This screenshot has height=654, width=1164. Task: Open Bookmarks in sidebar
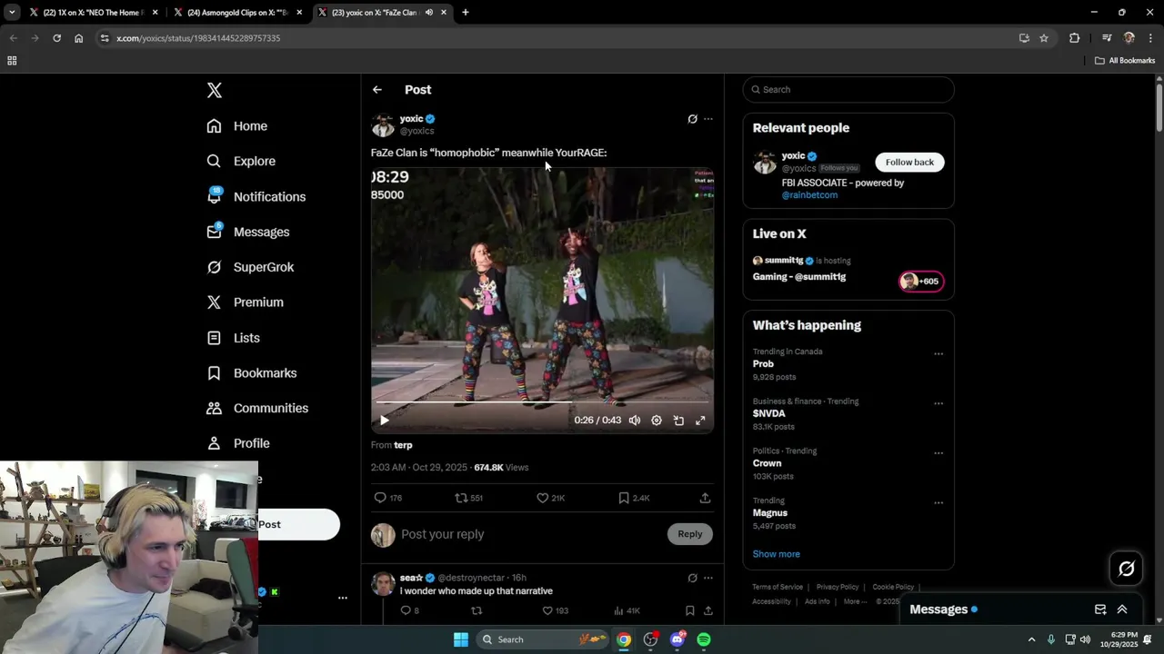pos(252,373)
